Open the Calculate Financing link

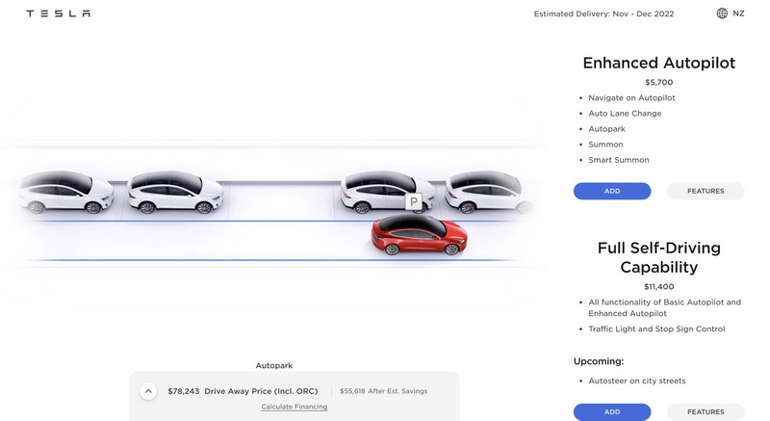pyautogui.click(x=295, y=407)
